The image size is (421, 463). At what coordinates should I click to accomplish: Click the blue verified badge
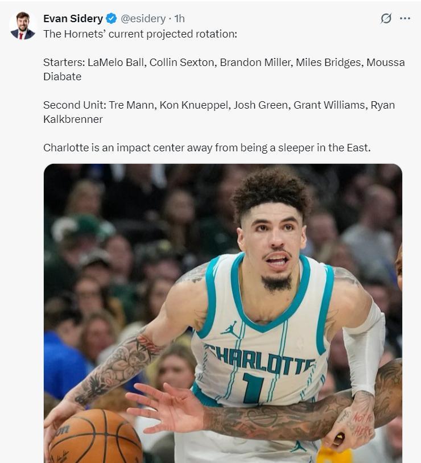[112, 19]
